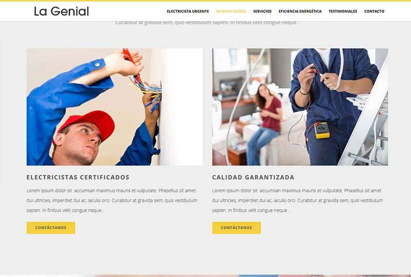The height and width of the screenshot is (277, 411).
Task: Open the Electricista Urgente menu item
Action: [x=188, y=11]
